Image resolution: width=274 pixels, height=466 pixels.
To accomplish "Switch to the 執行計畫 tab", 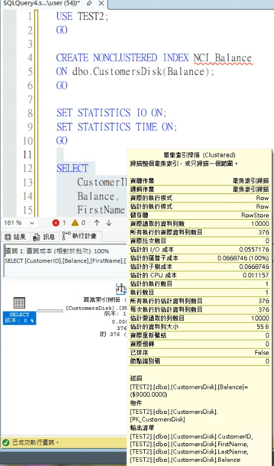I will 80,237.
